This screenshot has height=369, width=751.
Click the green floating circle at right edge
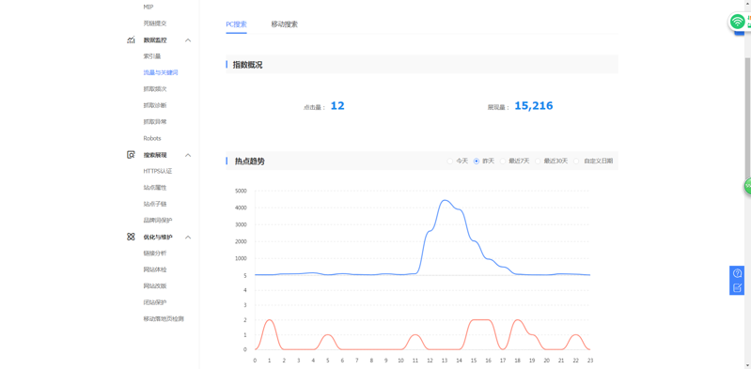pos(747,186)
